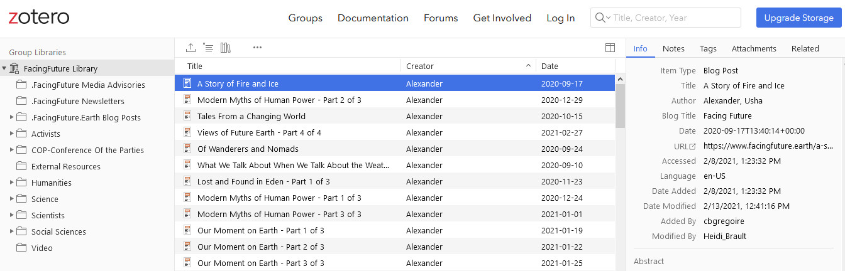Screen dimensions: 845x271
Task: Select Modern Myths of Human Power - Part 2 of 3
Action: point(395,100)
